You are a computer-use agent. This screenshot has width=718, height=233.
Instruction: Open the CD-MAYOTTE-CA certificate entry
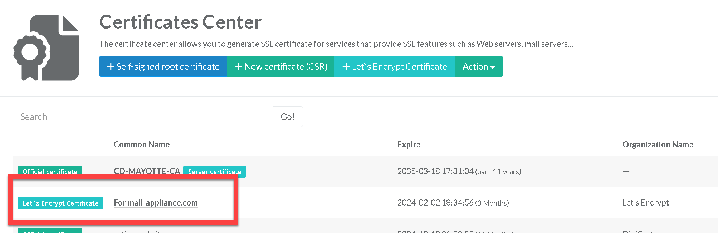coord(147,171)
